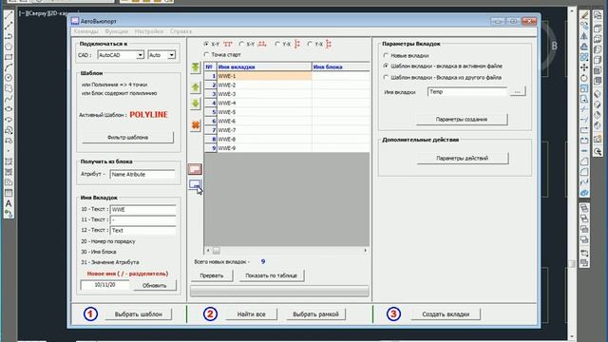Click the 'Обновить' button
This screenshot has width=608, height=342.
(154, 285)
